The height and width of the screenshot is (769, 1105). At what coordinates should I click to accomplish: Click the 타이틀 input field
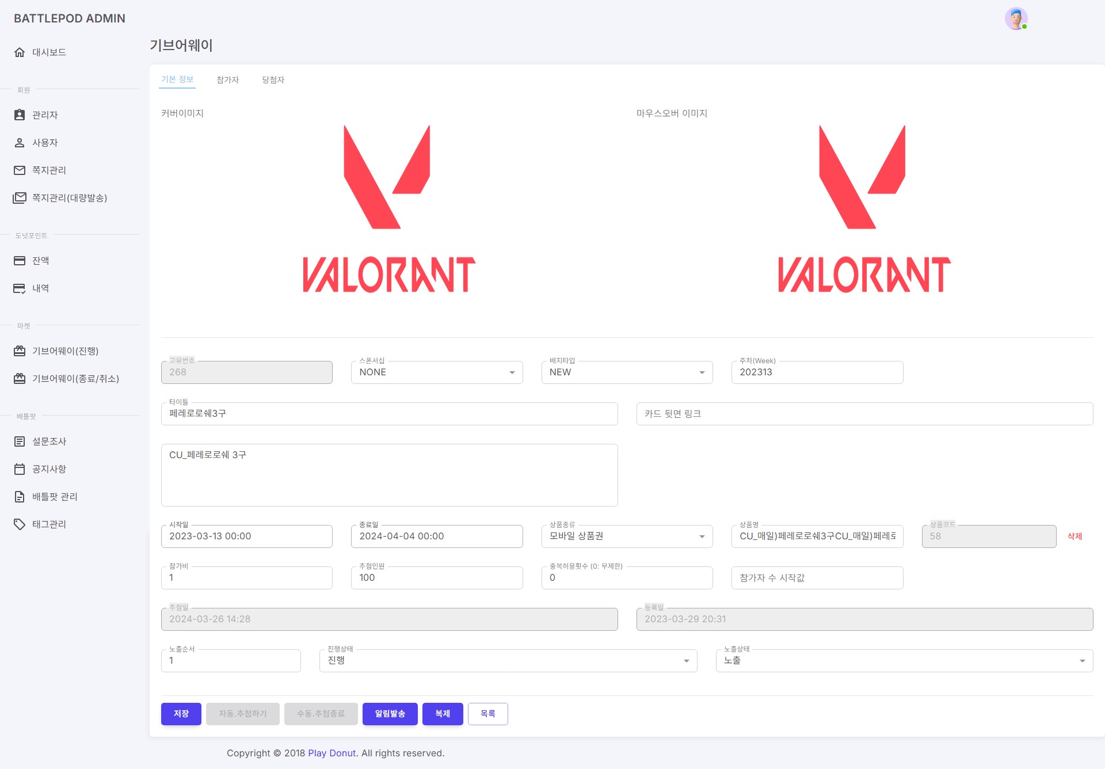tap(389, 414)
